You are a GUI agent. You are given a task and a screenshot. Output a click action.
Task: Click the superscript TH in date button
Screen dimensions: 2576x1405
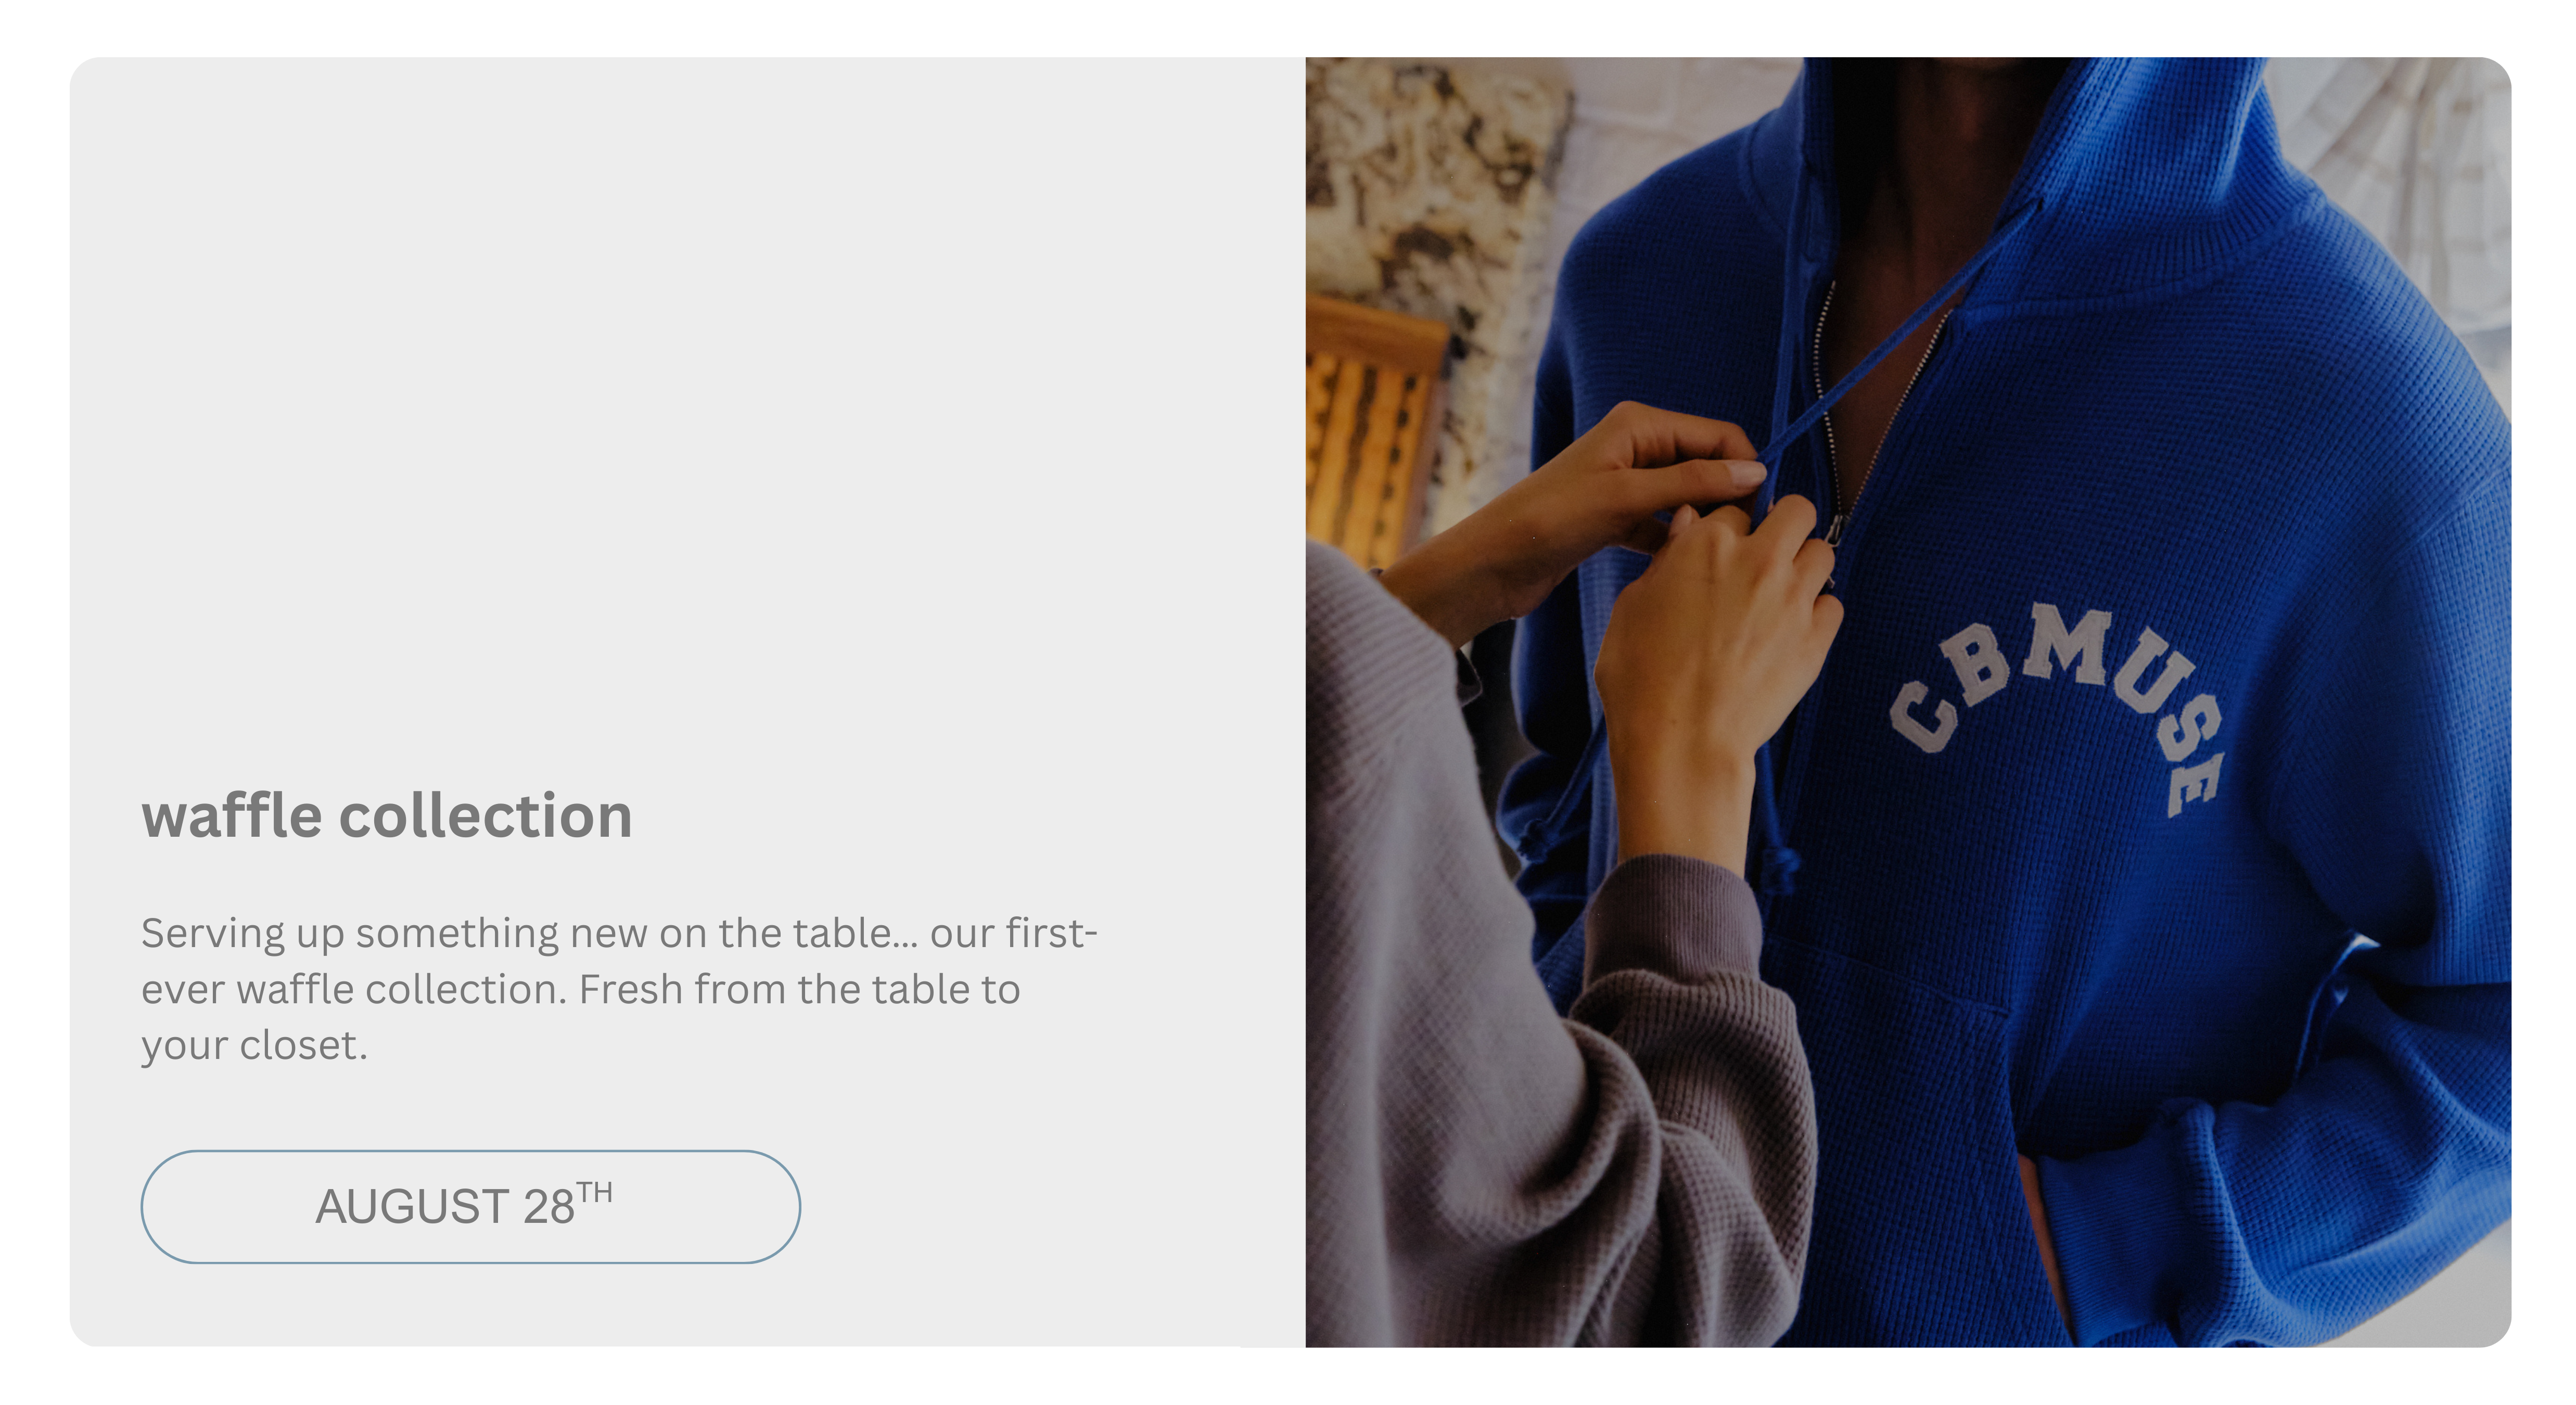click(x=594, y=1192)
